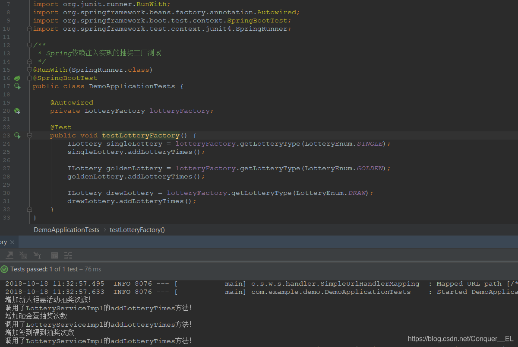
Task: Click the export test results toolbar icon
Action: point(9,255)
